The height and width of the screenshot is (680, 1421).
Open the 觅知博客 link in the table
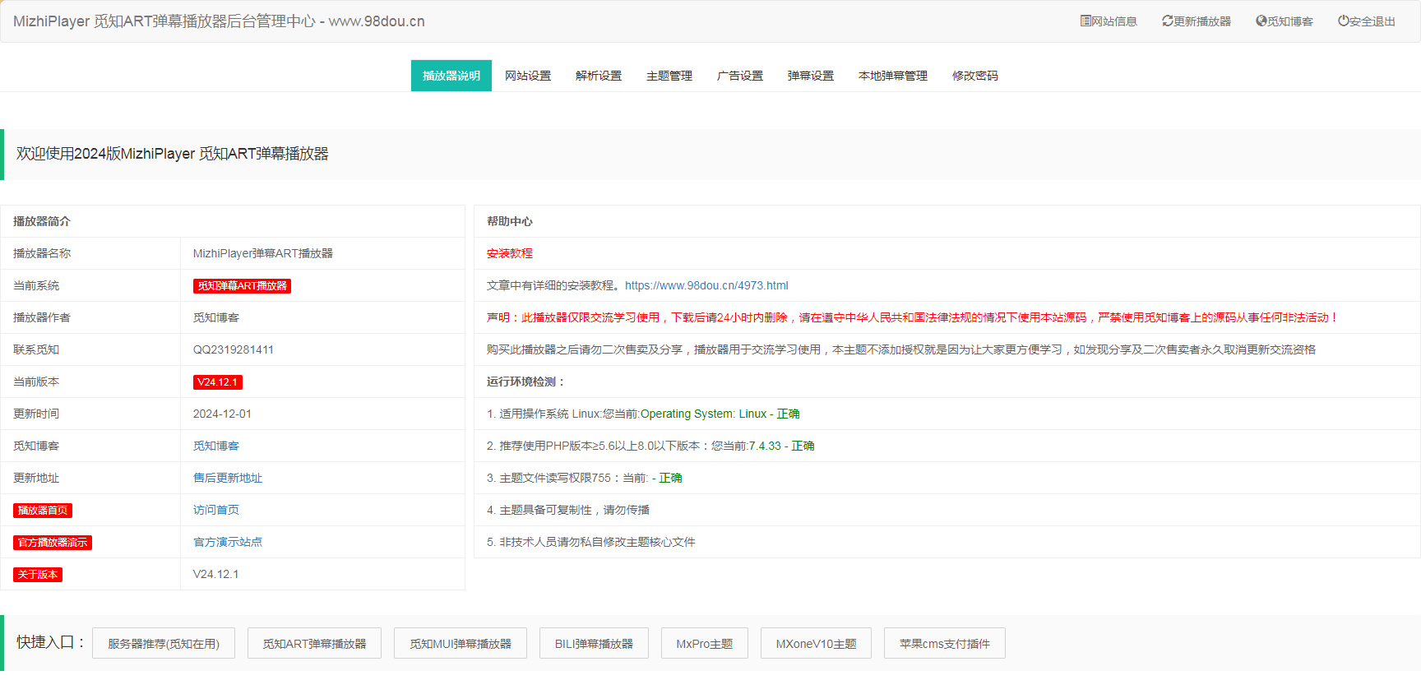coord(216,446)
